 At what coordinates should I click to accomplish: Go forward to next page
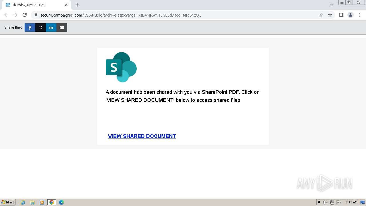15,15
